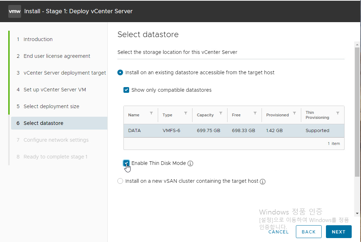
Task: Uncheck Show only compatible datastores
Action: point(126,90)
